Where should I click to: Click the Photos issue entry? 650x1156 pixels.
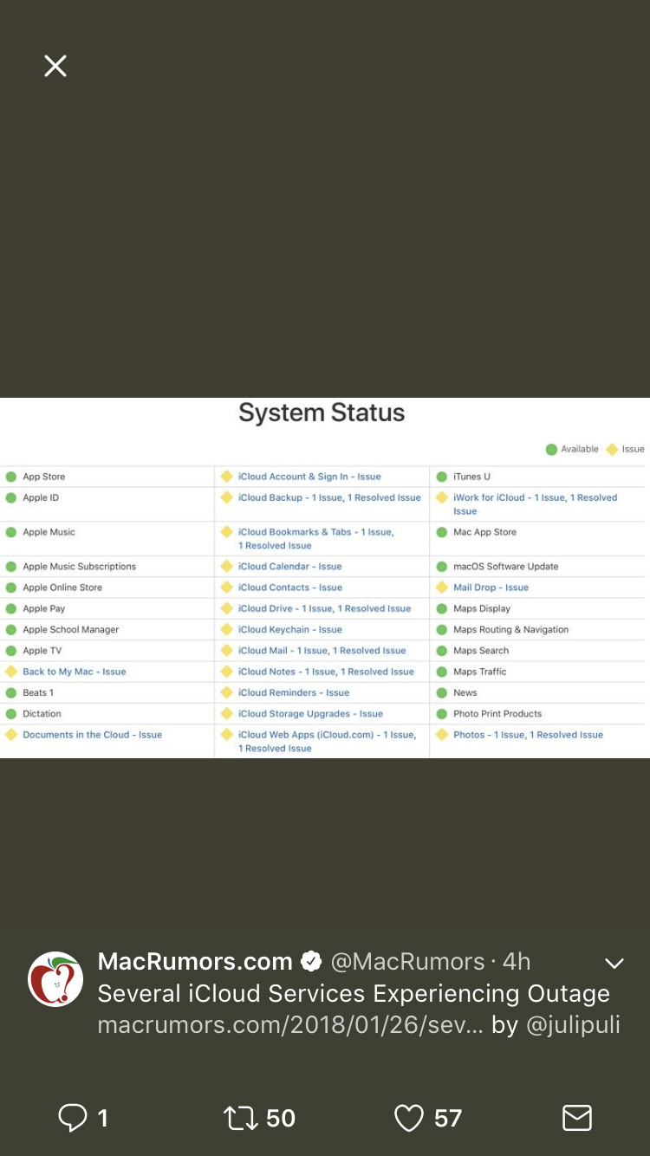coord(528,735)
